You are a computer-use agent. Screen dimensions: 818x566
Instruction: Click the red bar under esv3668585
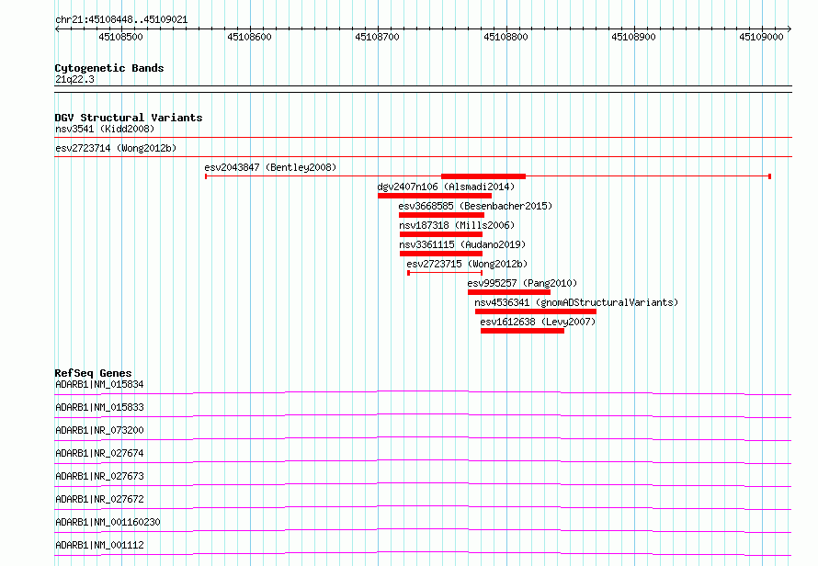click(441, 215)
